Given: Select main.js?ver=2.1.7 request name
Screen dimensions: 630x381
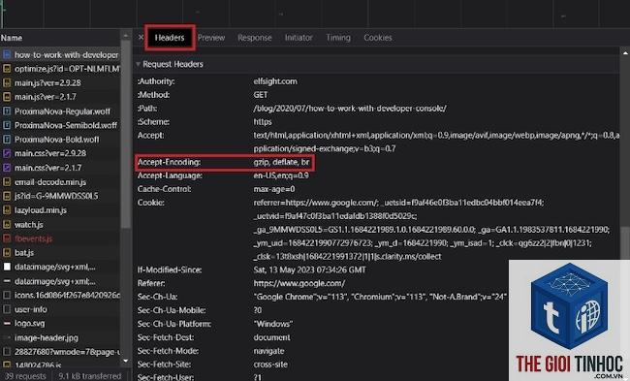Looking at the screenshot, I should [45, 97].
